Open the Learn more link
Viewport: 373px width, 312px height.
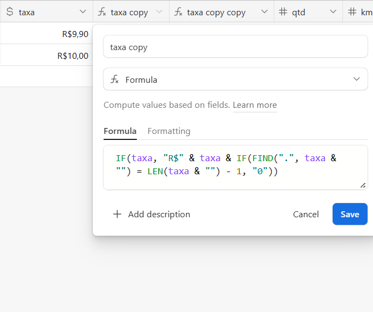tap(255, 105)
